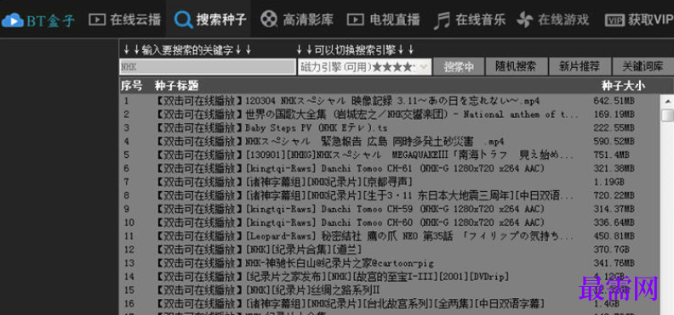Select row 2 世界の国歌大全集 result
This screenshot has height=315, width=674.
[390, 115]
